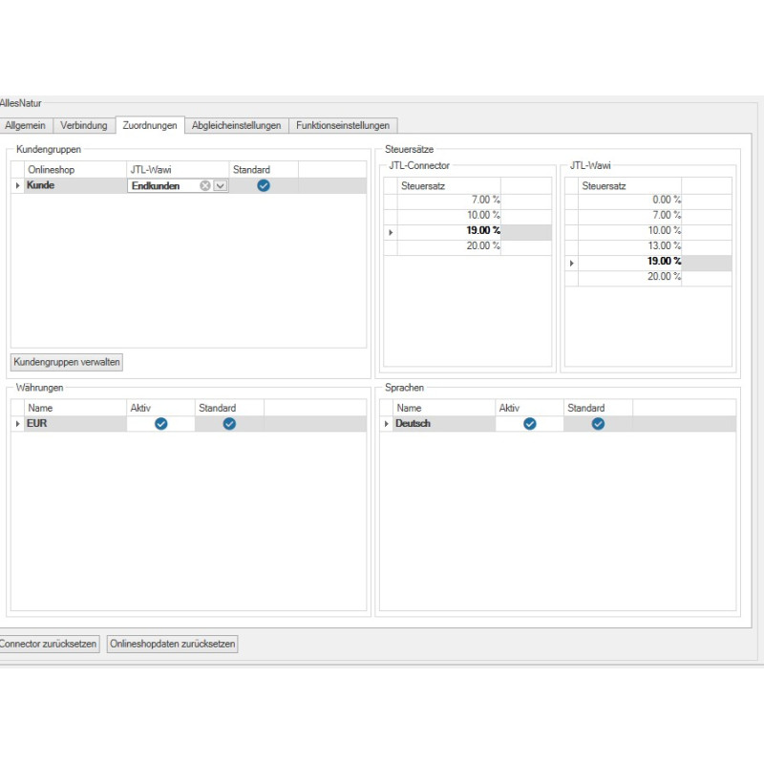Screen dimensions: 764x764
Task: Open the Funktionseinstellungen tab
Action: point(343,125)
